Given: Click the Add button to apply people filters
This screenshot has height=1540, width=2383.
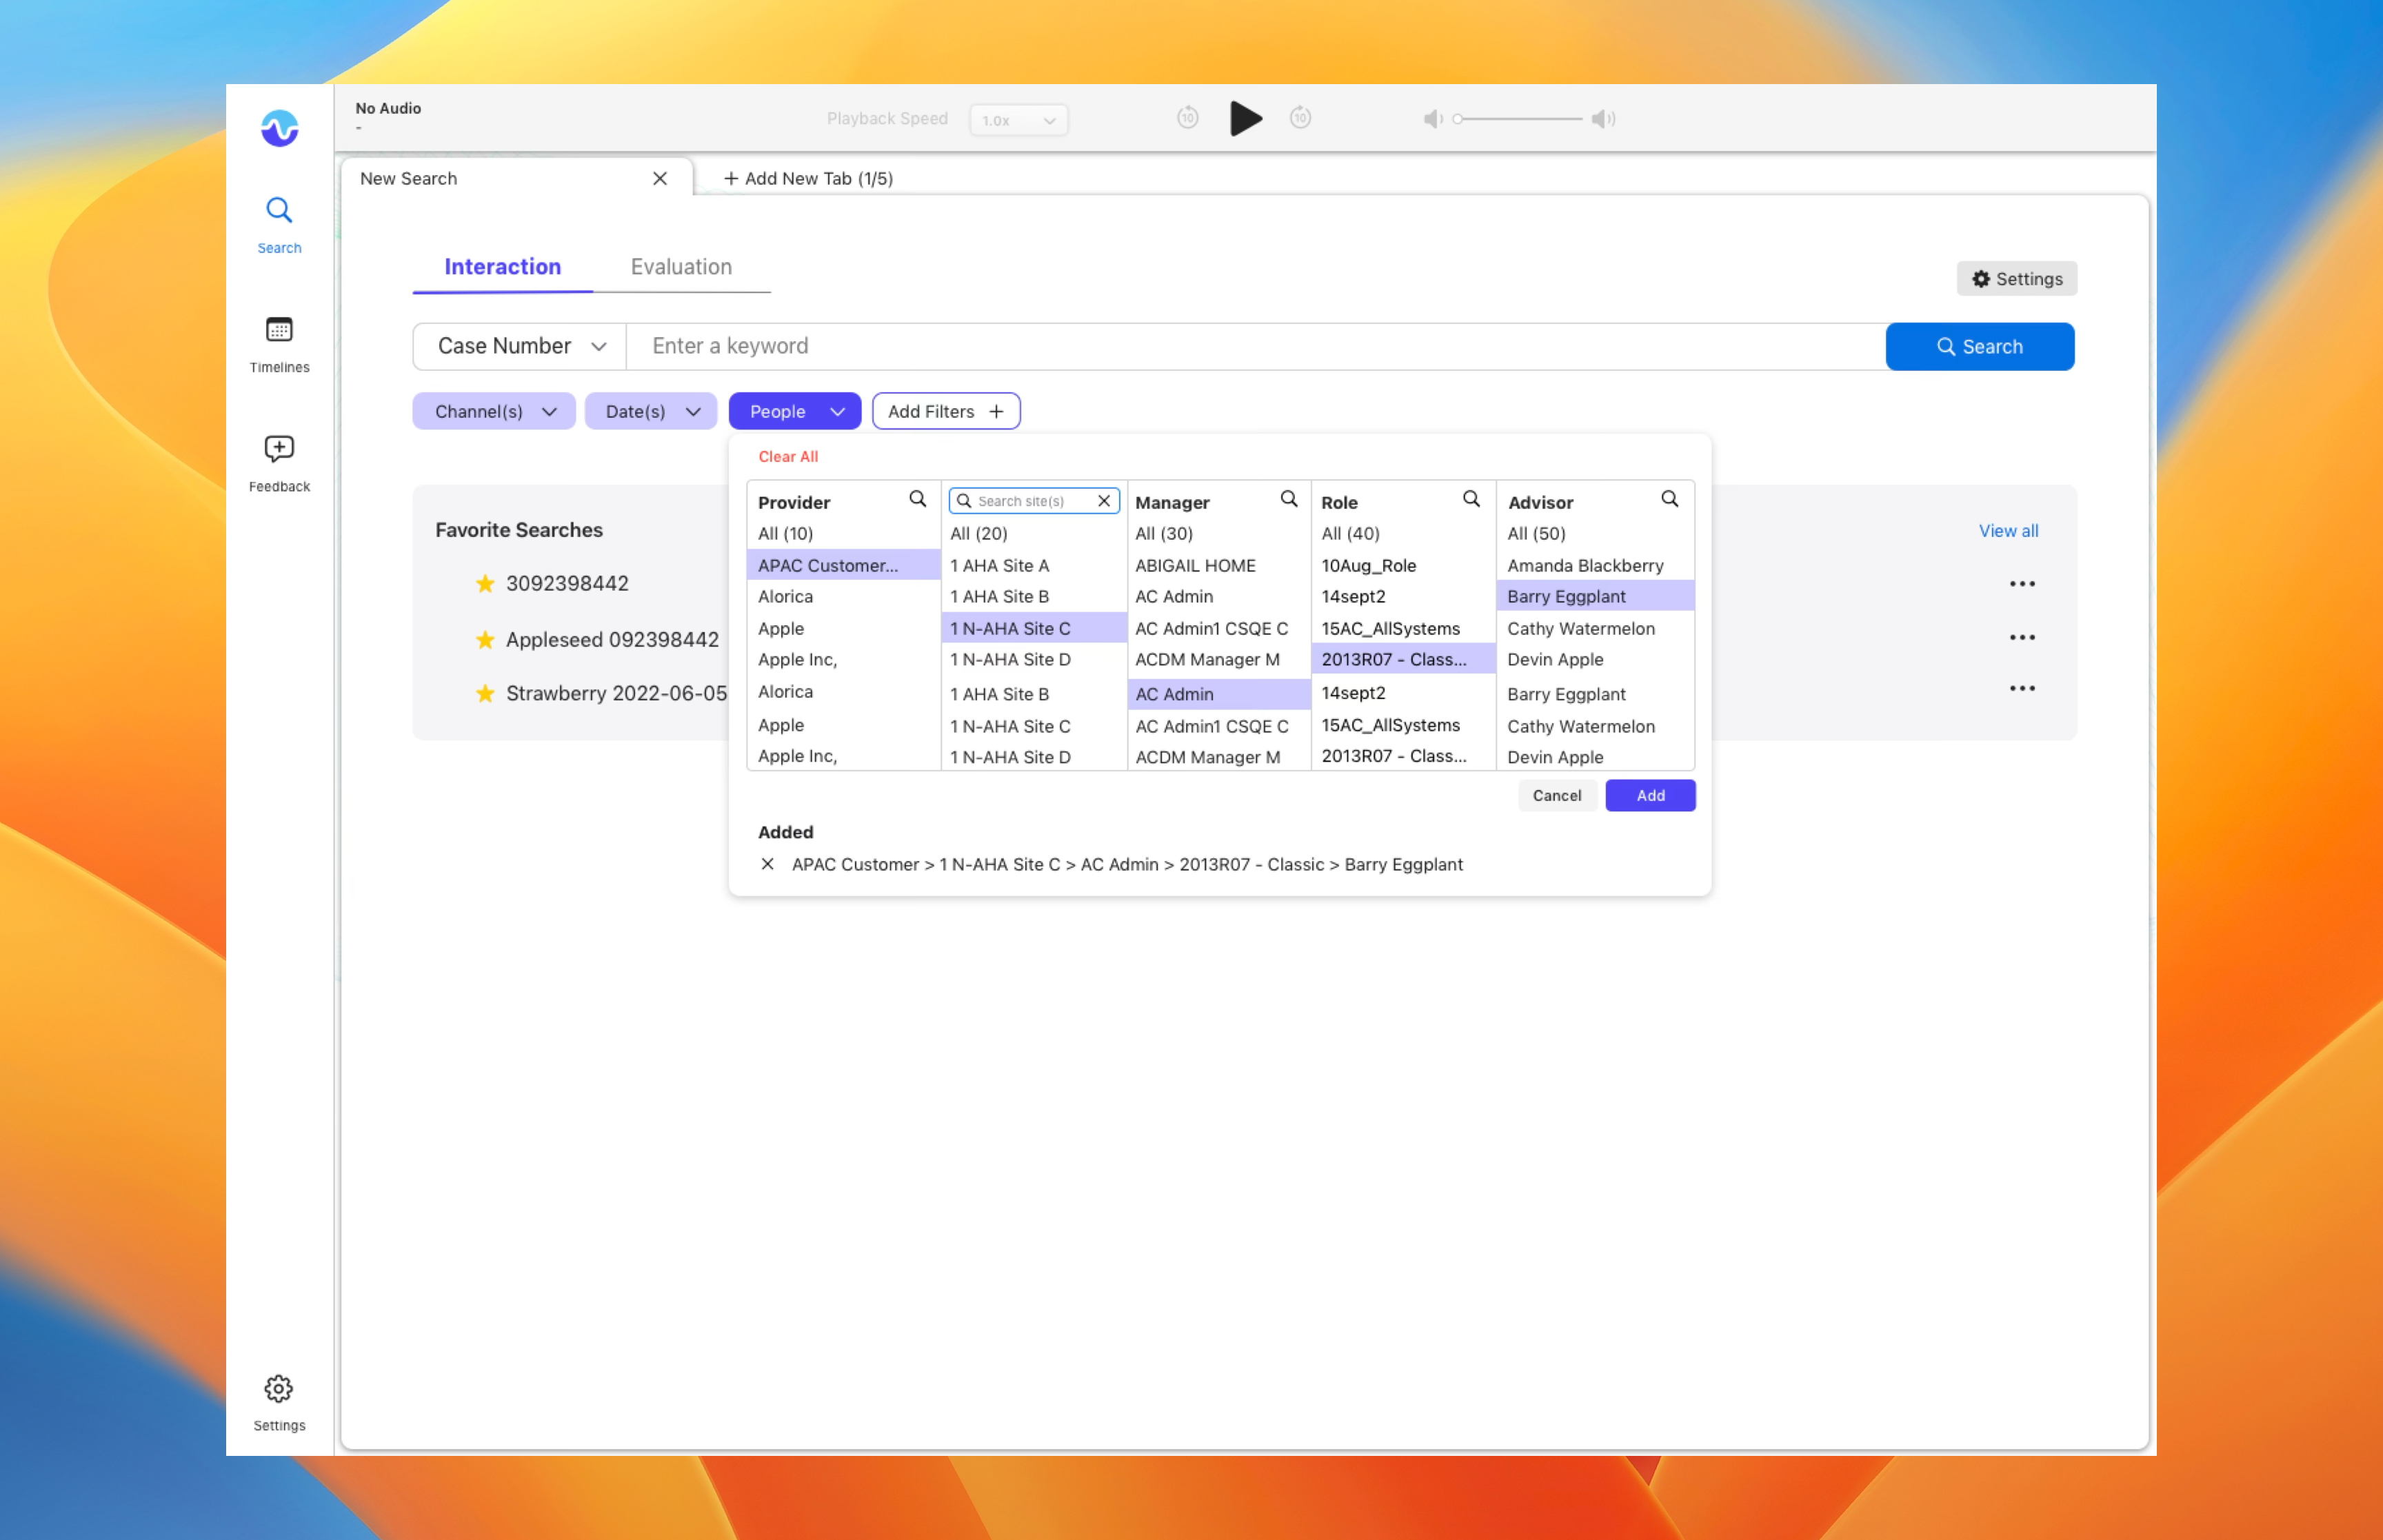Looking at the screenshot, I should 1649,795.
